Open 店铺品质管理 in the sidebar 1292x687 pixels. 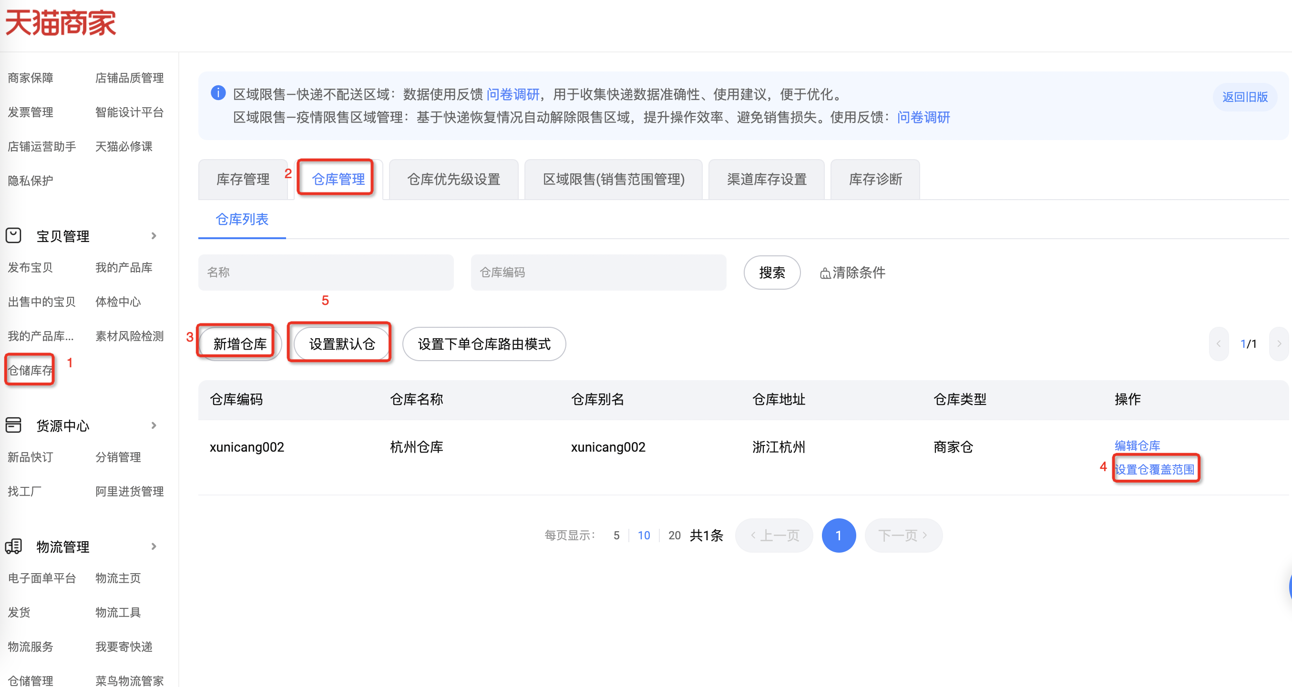pyautogui.click(x=129, y=78)
